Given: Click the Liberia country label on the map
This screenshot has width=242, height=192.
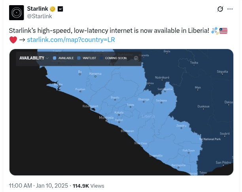Looking at the screenshot, I should (x=148, y=116).
